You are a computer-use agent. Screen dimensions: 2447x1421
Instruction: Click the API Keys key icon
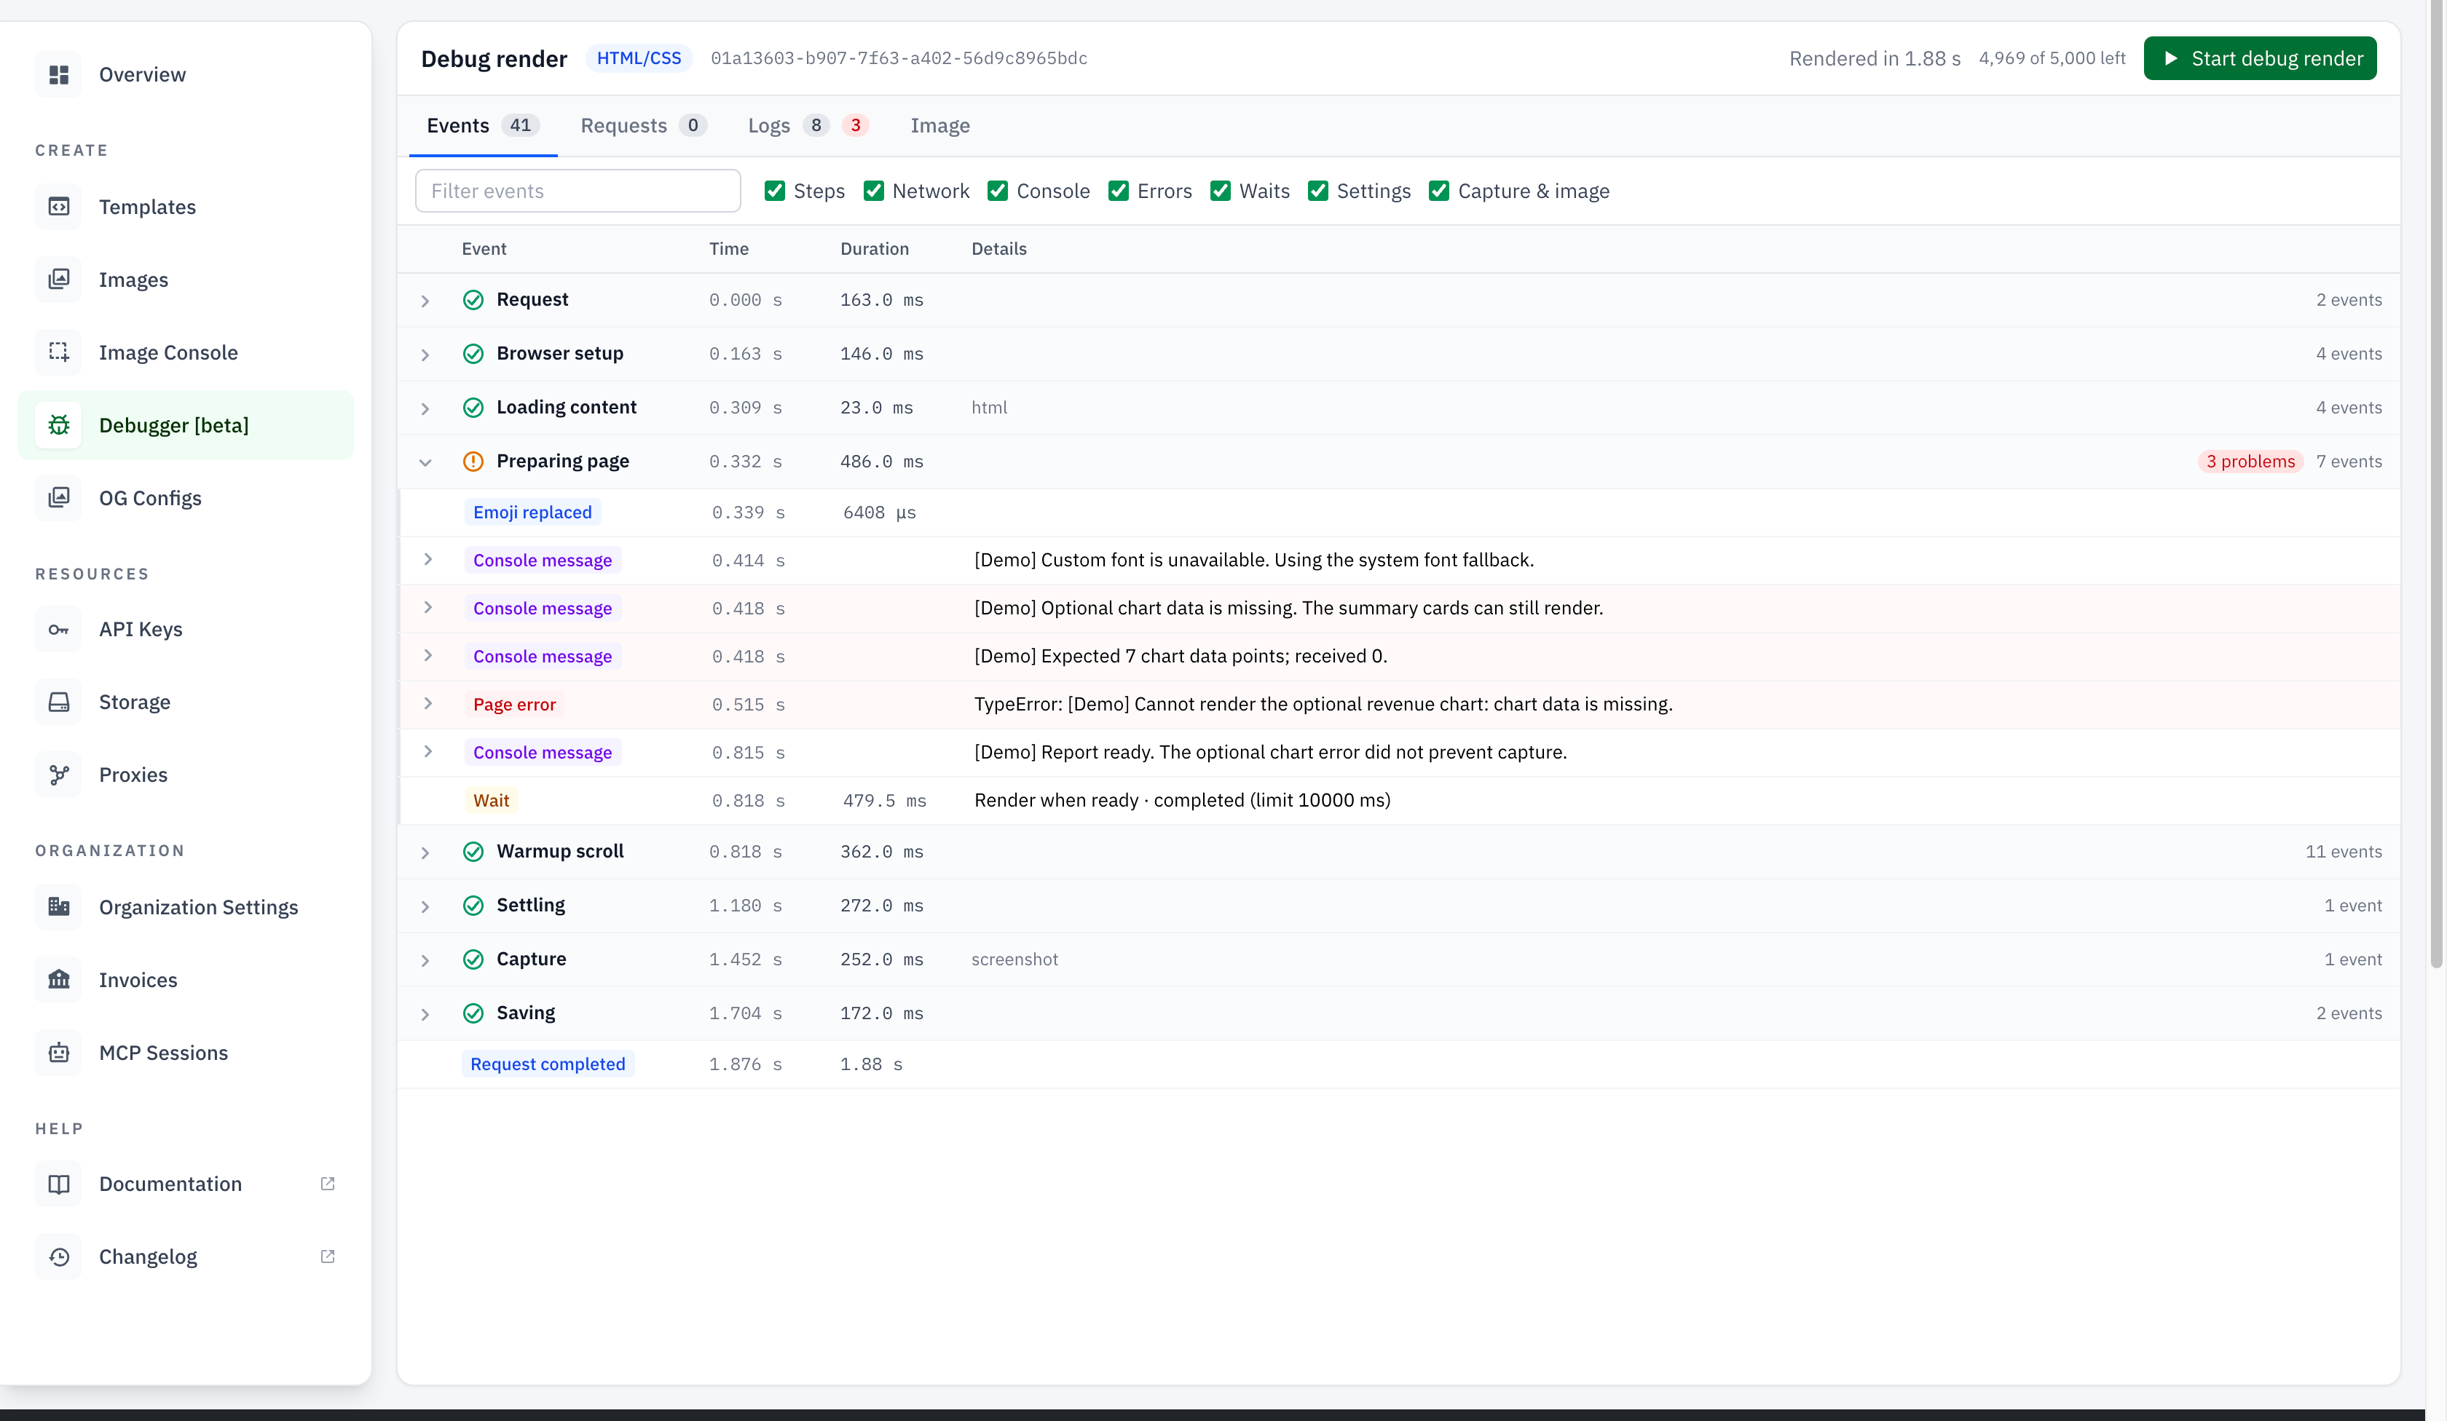click(x=59, y=629)
